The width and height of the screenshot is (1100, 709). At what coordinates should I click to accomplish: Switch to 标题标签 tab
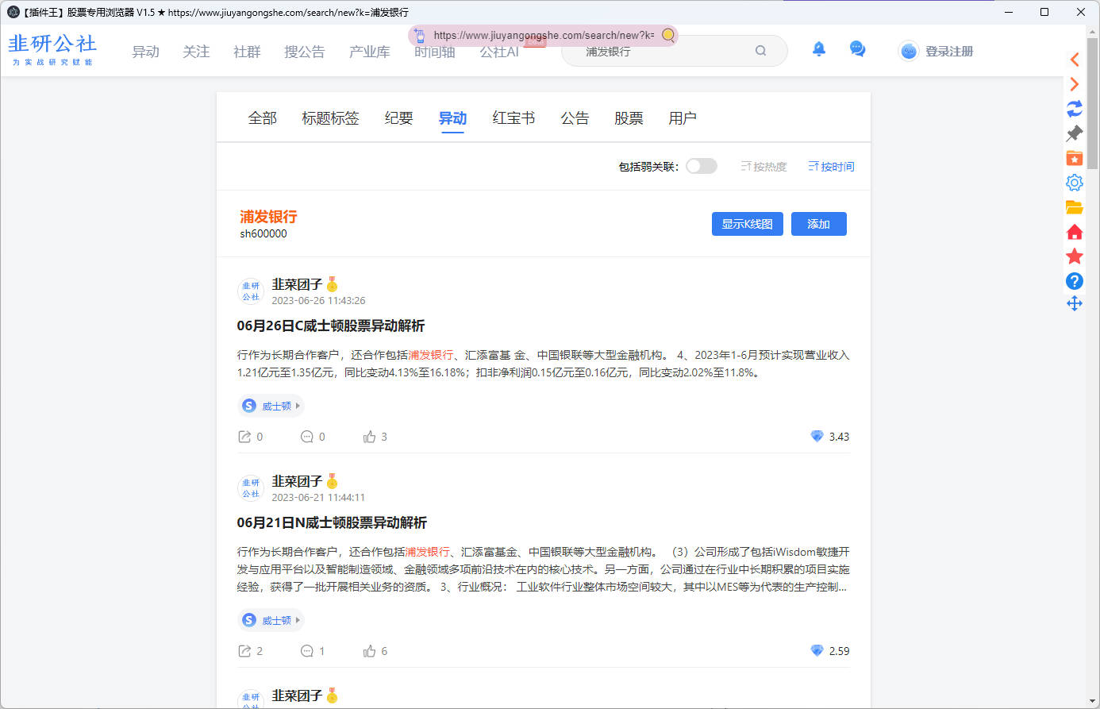(x=330, y=118)
